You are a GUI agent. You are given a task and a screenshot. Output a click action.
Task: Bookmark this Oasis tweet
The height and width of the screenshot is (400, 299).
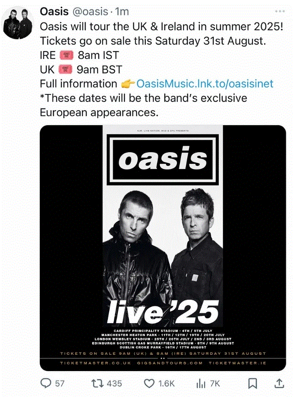pyautogui.click(x=252, y=383)
